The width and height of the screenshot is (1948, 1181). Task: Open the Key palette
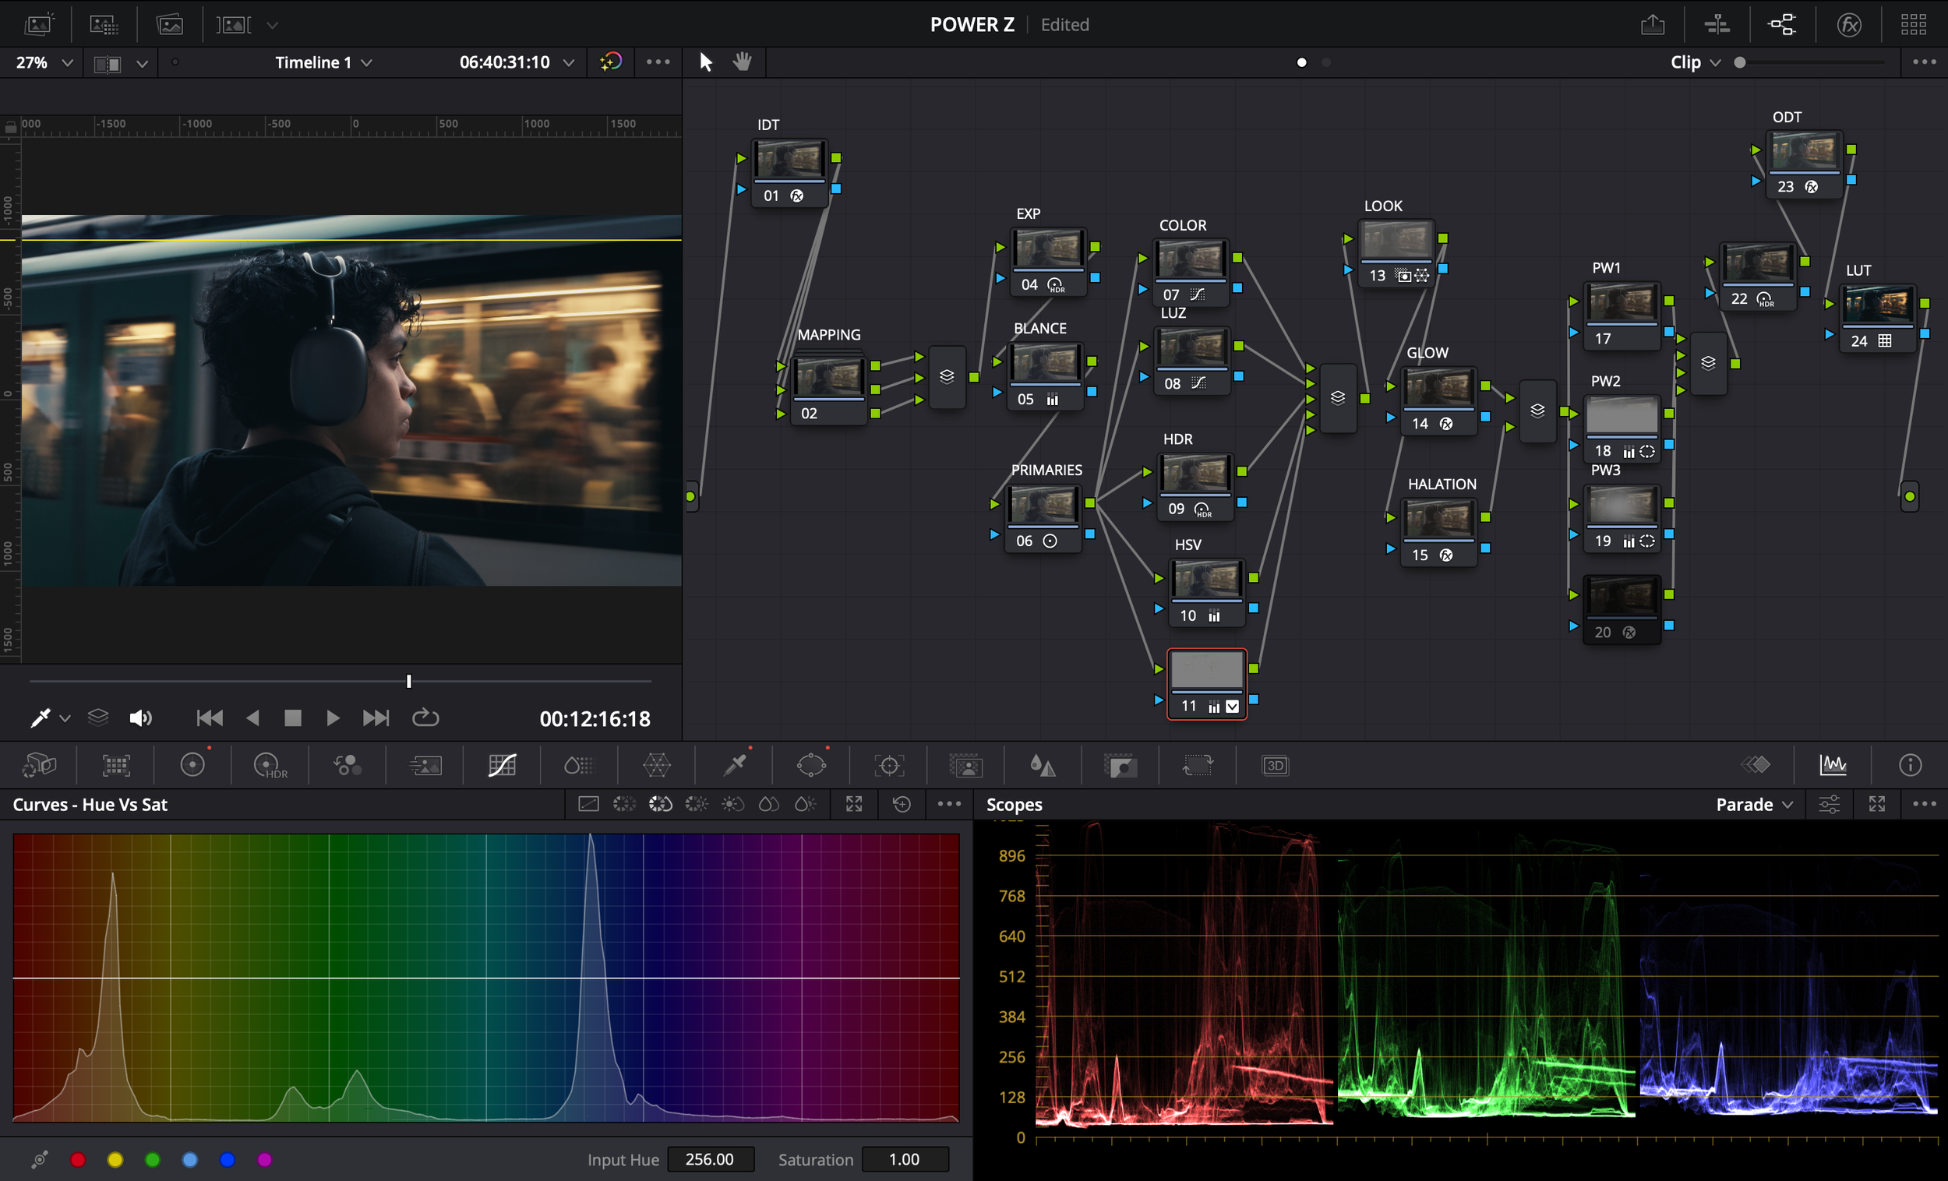coord(1120,765)
